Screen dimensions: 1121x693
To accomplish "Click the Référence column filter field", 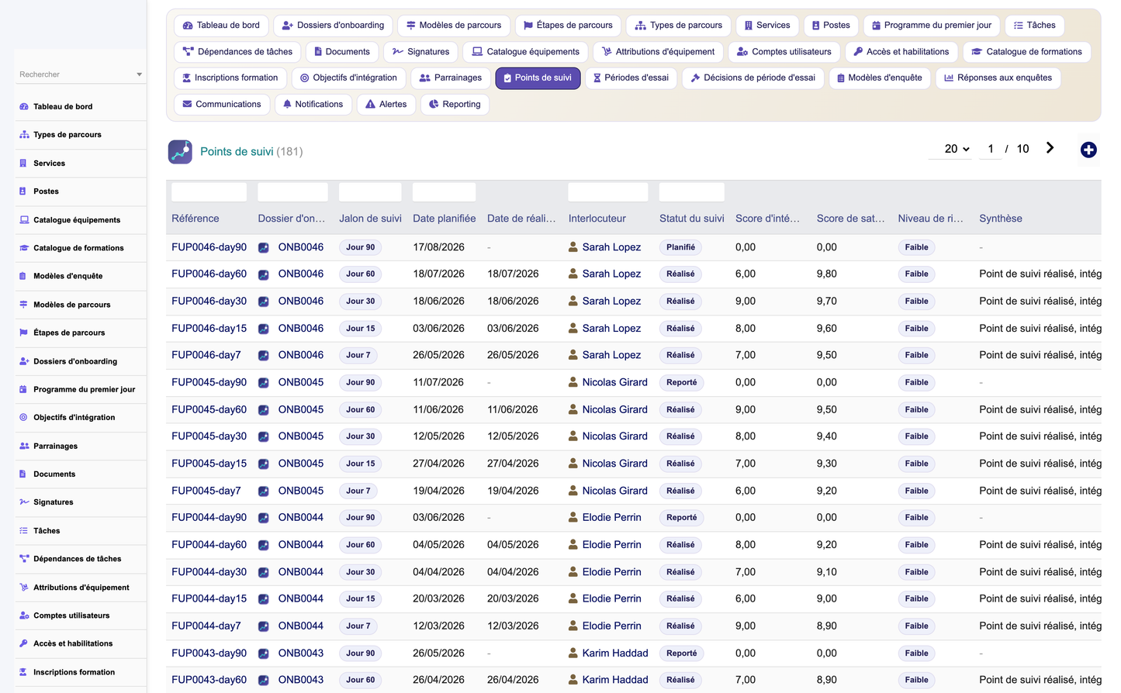I will click(x=209, y=192).
